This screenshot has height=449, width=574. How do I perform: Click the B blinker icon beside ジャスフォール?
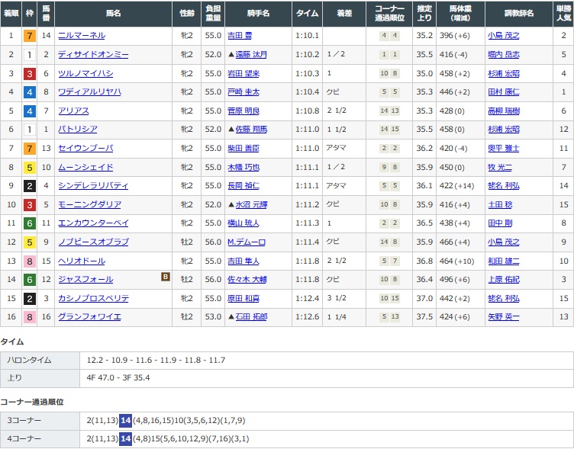166,277
